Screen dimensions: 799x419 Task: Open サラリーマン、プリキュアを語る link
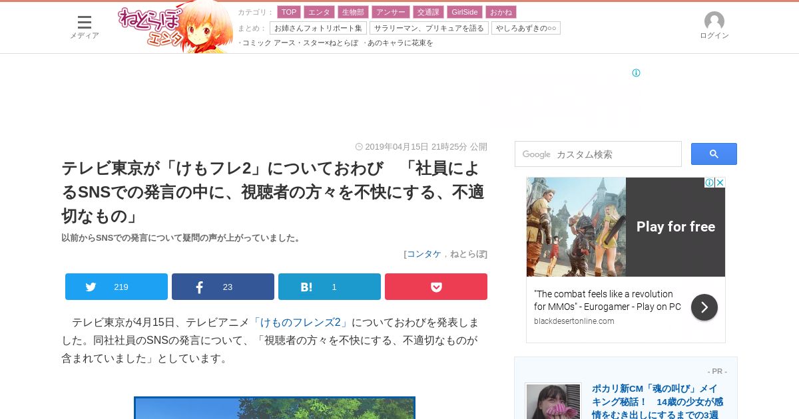pyautogui.click(x=429, y=28)
